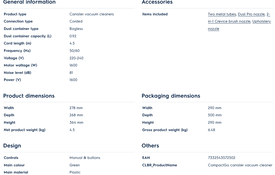Click the General information heading
This screenshot has width=275, height=175.
pyautogui.click(x=29, y=2)
